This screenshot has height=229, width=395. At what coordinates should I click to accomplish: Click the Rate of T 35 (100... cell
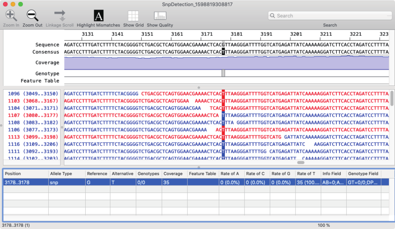tap(308, 182)
